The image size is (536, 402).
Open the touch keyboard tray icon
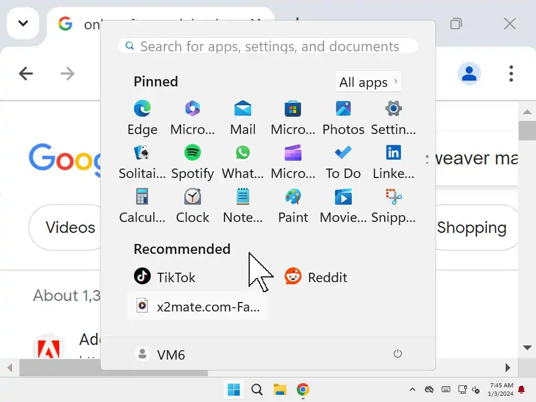tap(446, 389)
